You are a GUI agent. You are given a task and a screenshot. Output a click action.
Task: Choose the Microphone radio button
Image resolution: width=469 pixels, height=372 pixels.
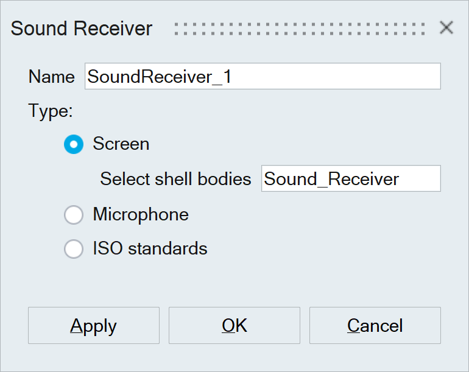74,215
